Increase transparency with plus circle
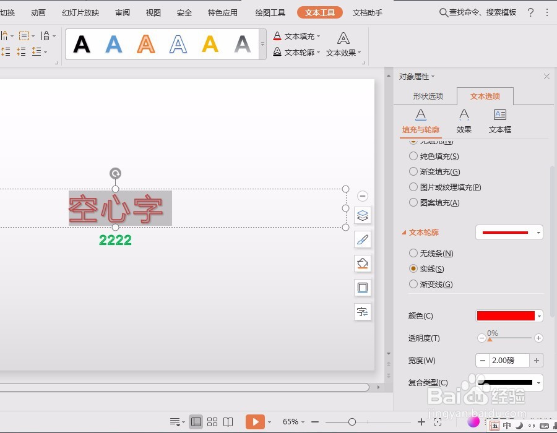Image resolution: width=557 pixels, height=433 pixels. click(538, 338)
